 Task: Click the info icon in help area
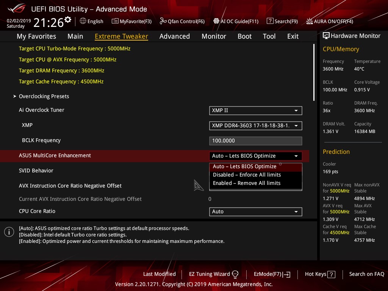[x=9, y=232]
